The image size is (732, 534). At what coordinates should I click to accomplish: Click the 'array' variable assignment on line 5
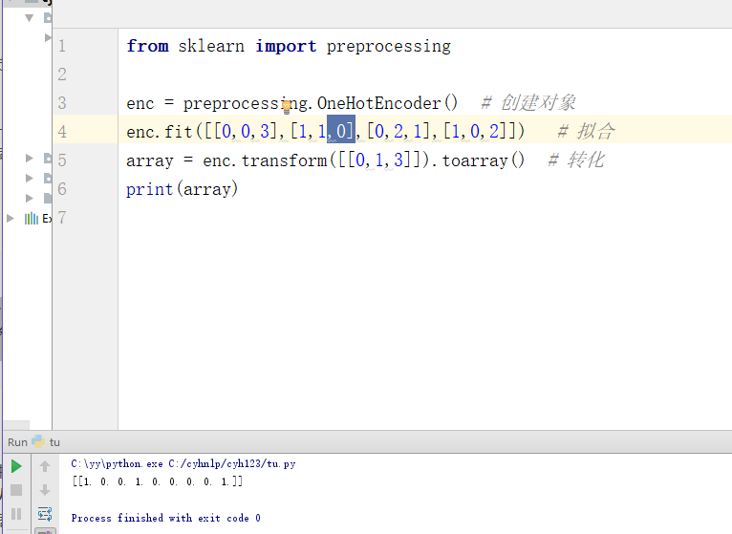tap(149, 161)
